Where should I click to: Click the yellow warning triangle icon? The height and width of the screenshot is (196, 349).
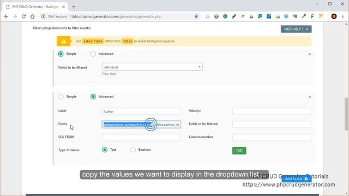pyautogui.click(x=64, y=41)
